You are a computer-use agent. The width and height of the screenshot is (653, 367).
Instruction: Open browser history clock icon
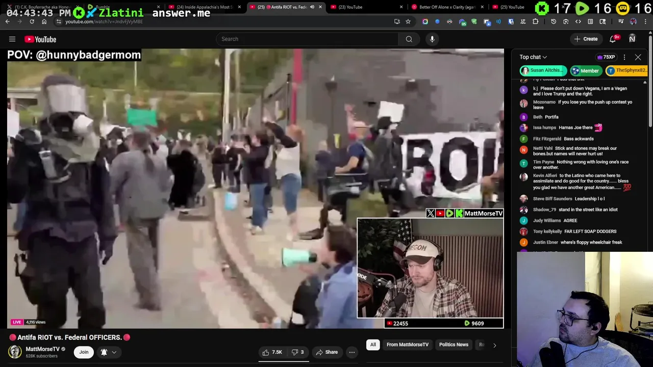(554, 22)
